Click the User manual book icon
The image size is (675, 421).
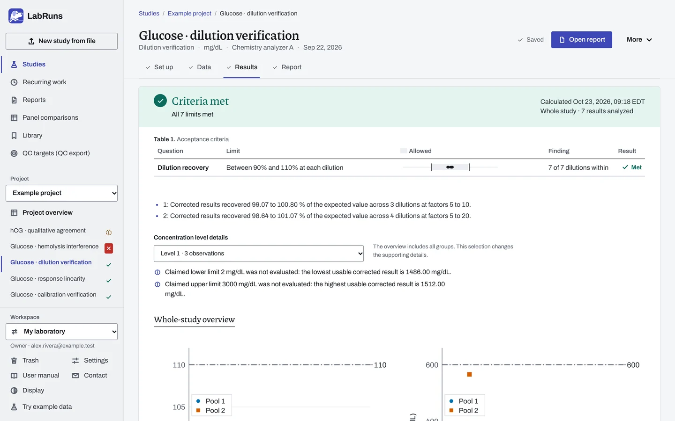pyautogui.click(x=14, y=376)
